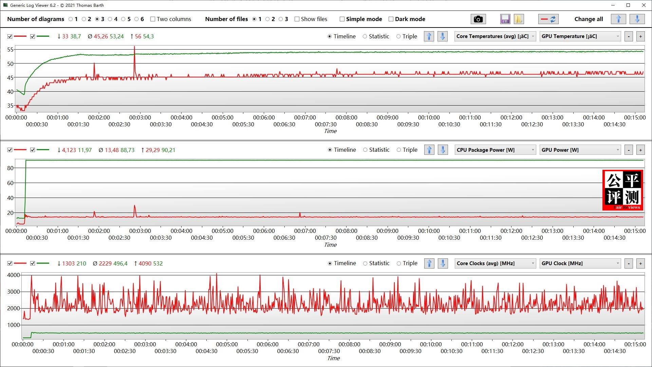Move temperature diagram up with blue arrow

(429, 36)
